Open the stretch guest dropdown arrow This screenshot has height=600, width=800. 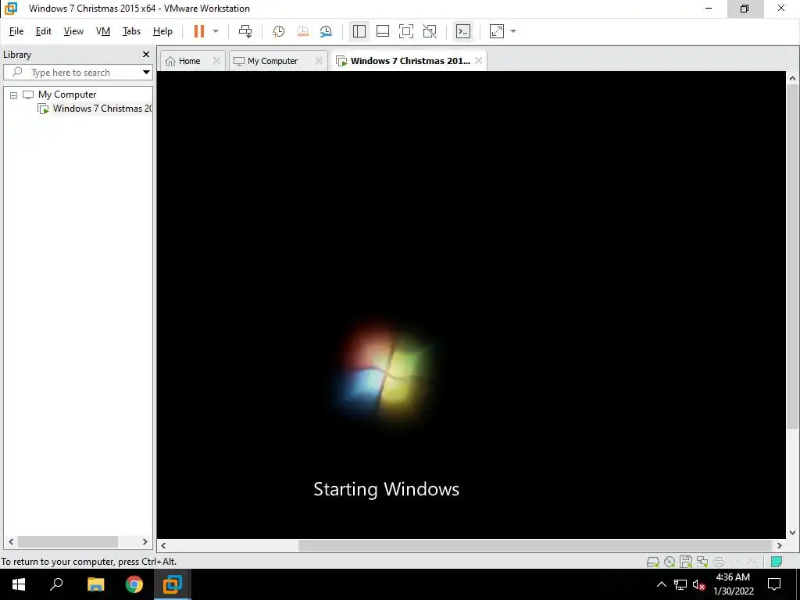click(x=513, y=31)
